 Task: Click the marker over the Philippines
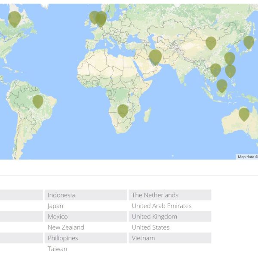click(x=230, y=71)
